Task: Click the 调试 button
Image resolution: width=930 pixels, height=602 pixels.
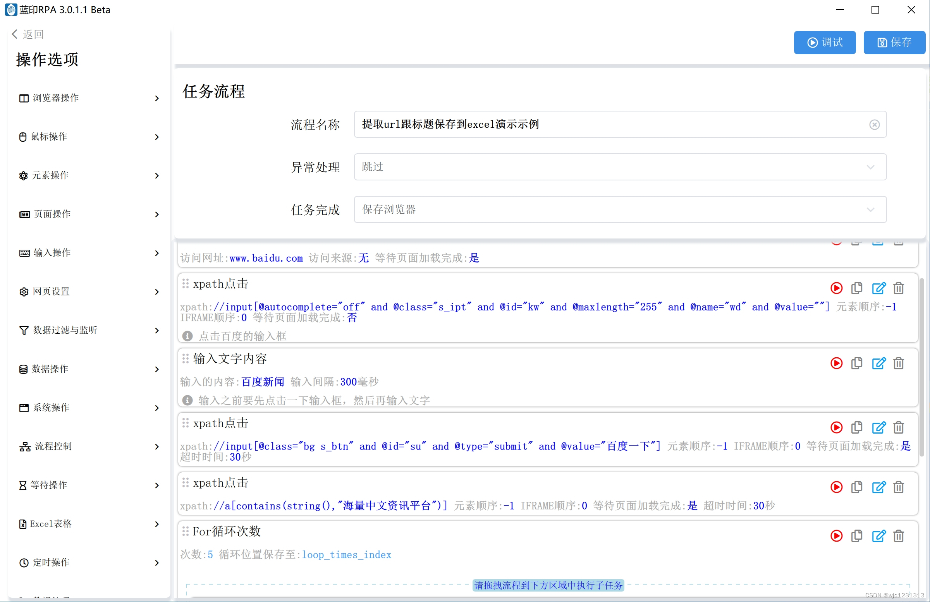Action: (825, 42)
